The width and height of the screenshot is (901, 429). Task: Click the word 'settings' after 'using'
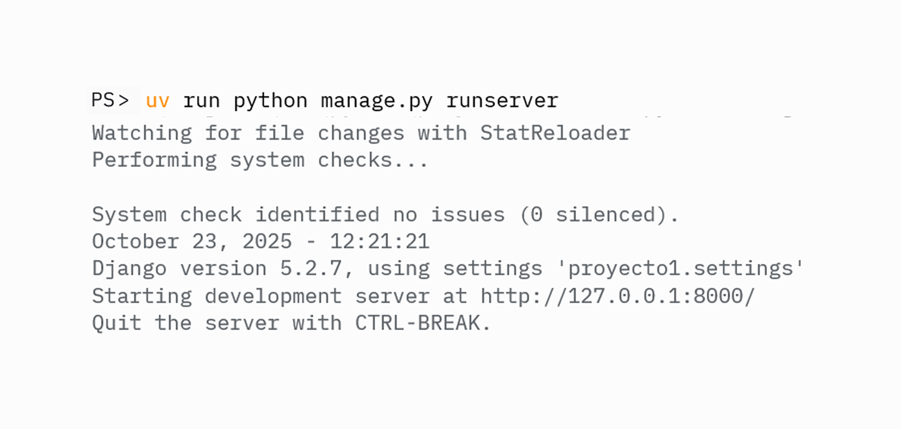(x=493, y=269)
